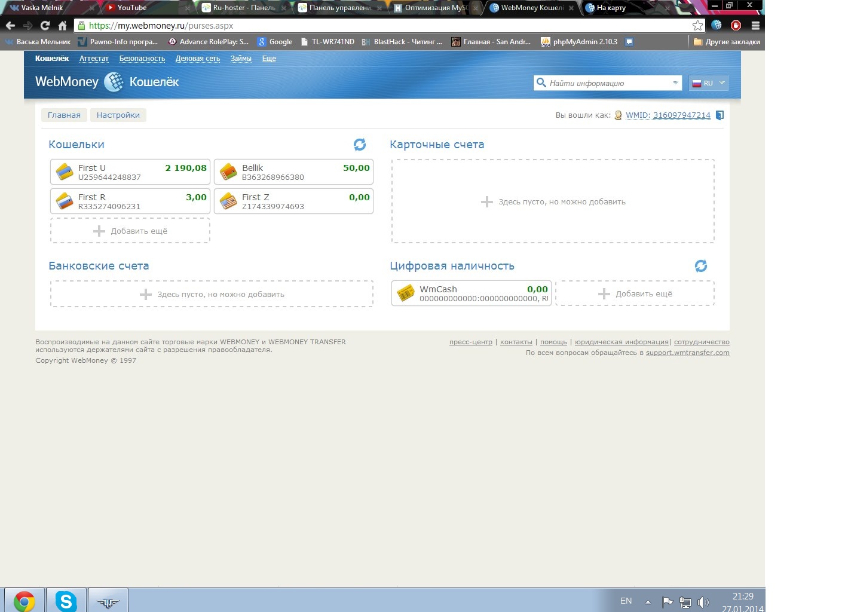
Task: Click the 2 190,08 balance value
Action: pyautogui.click(x=186, y=168)
